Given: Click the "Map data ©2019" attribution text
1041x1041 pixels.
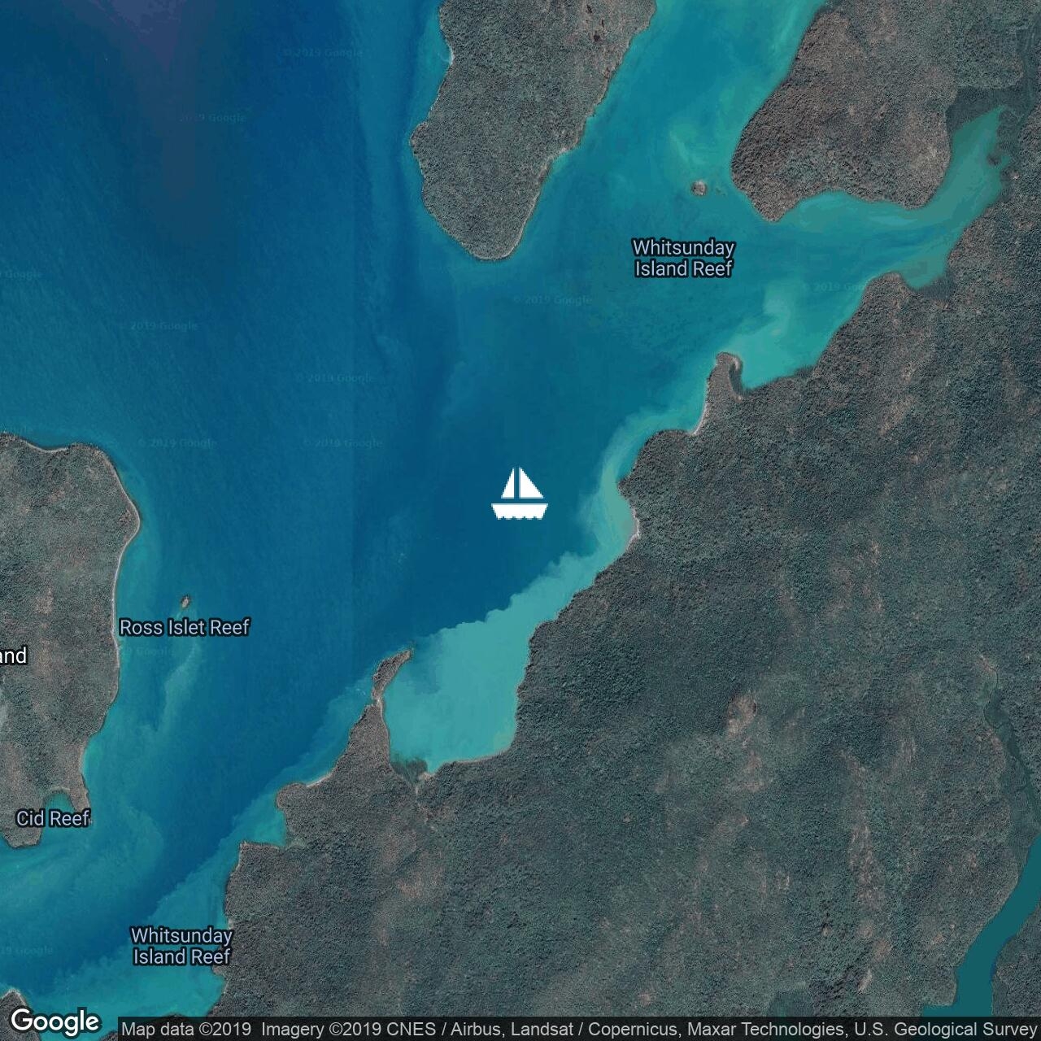Looking at the screenshot, I should [186, 1030].
